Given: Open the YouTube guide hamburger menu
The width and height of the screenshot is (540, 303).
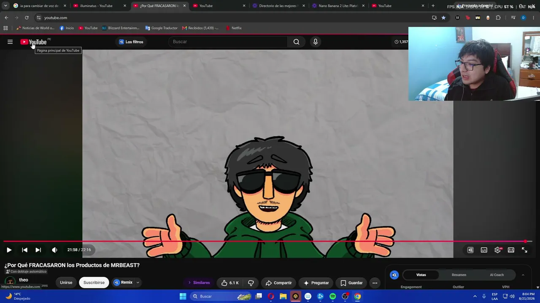Looking at the screenshot, I should (10, 42).
